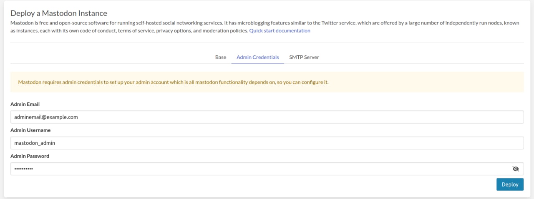The height and width of the screenshot is (199, 534).
Task: Click the adminemail@example.com text
Action: point(46,117)
